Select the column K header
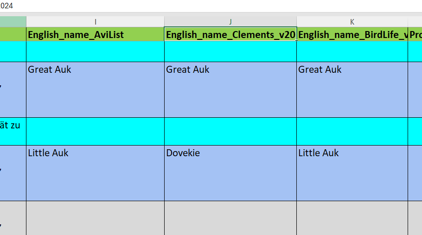 point(352,22)
